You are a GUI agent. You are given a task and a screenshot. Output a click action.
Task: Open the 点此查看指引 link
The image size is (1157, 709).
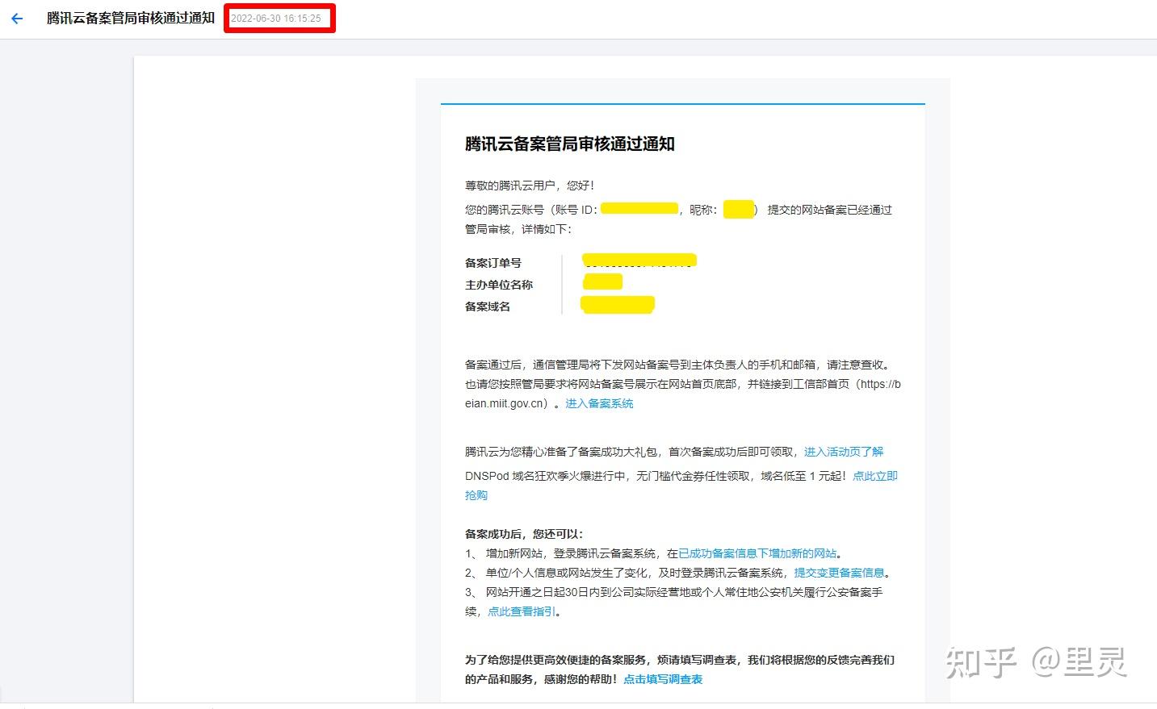522,611
